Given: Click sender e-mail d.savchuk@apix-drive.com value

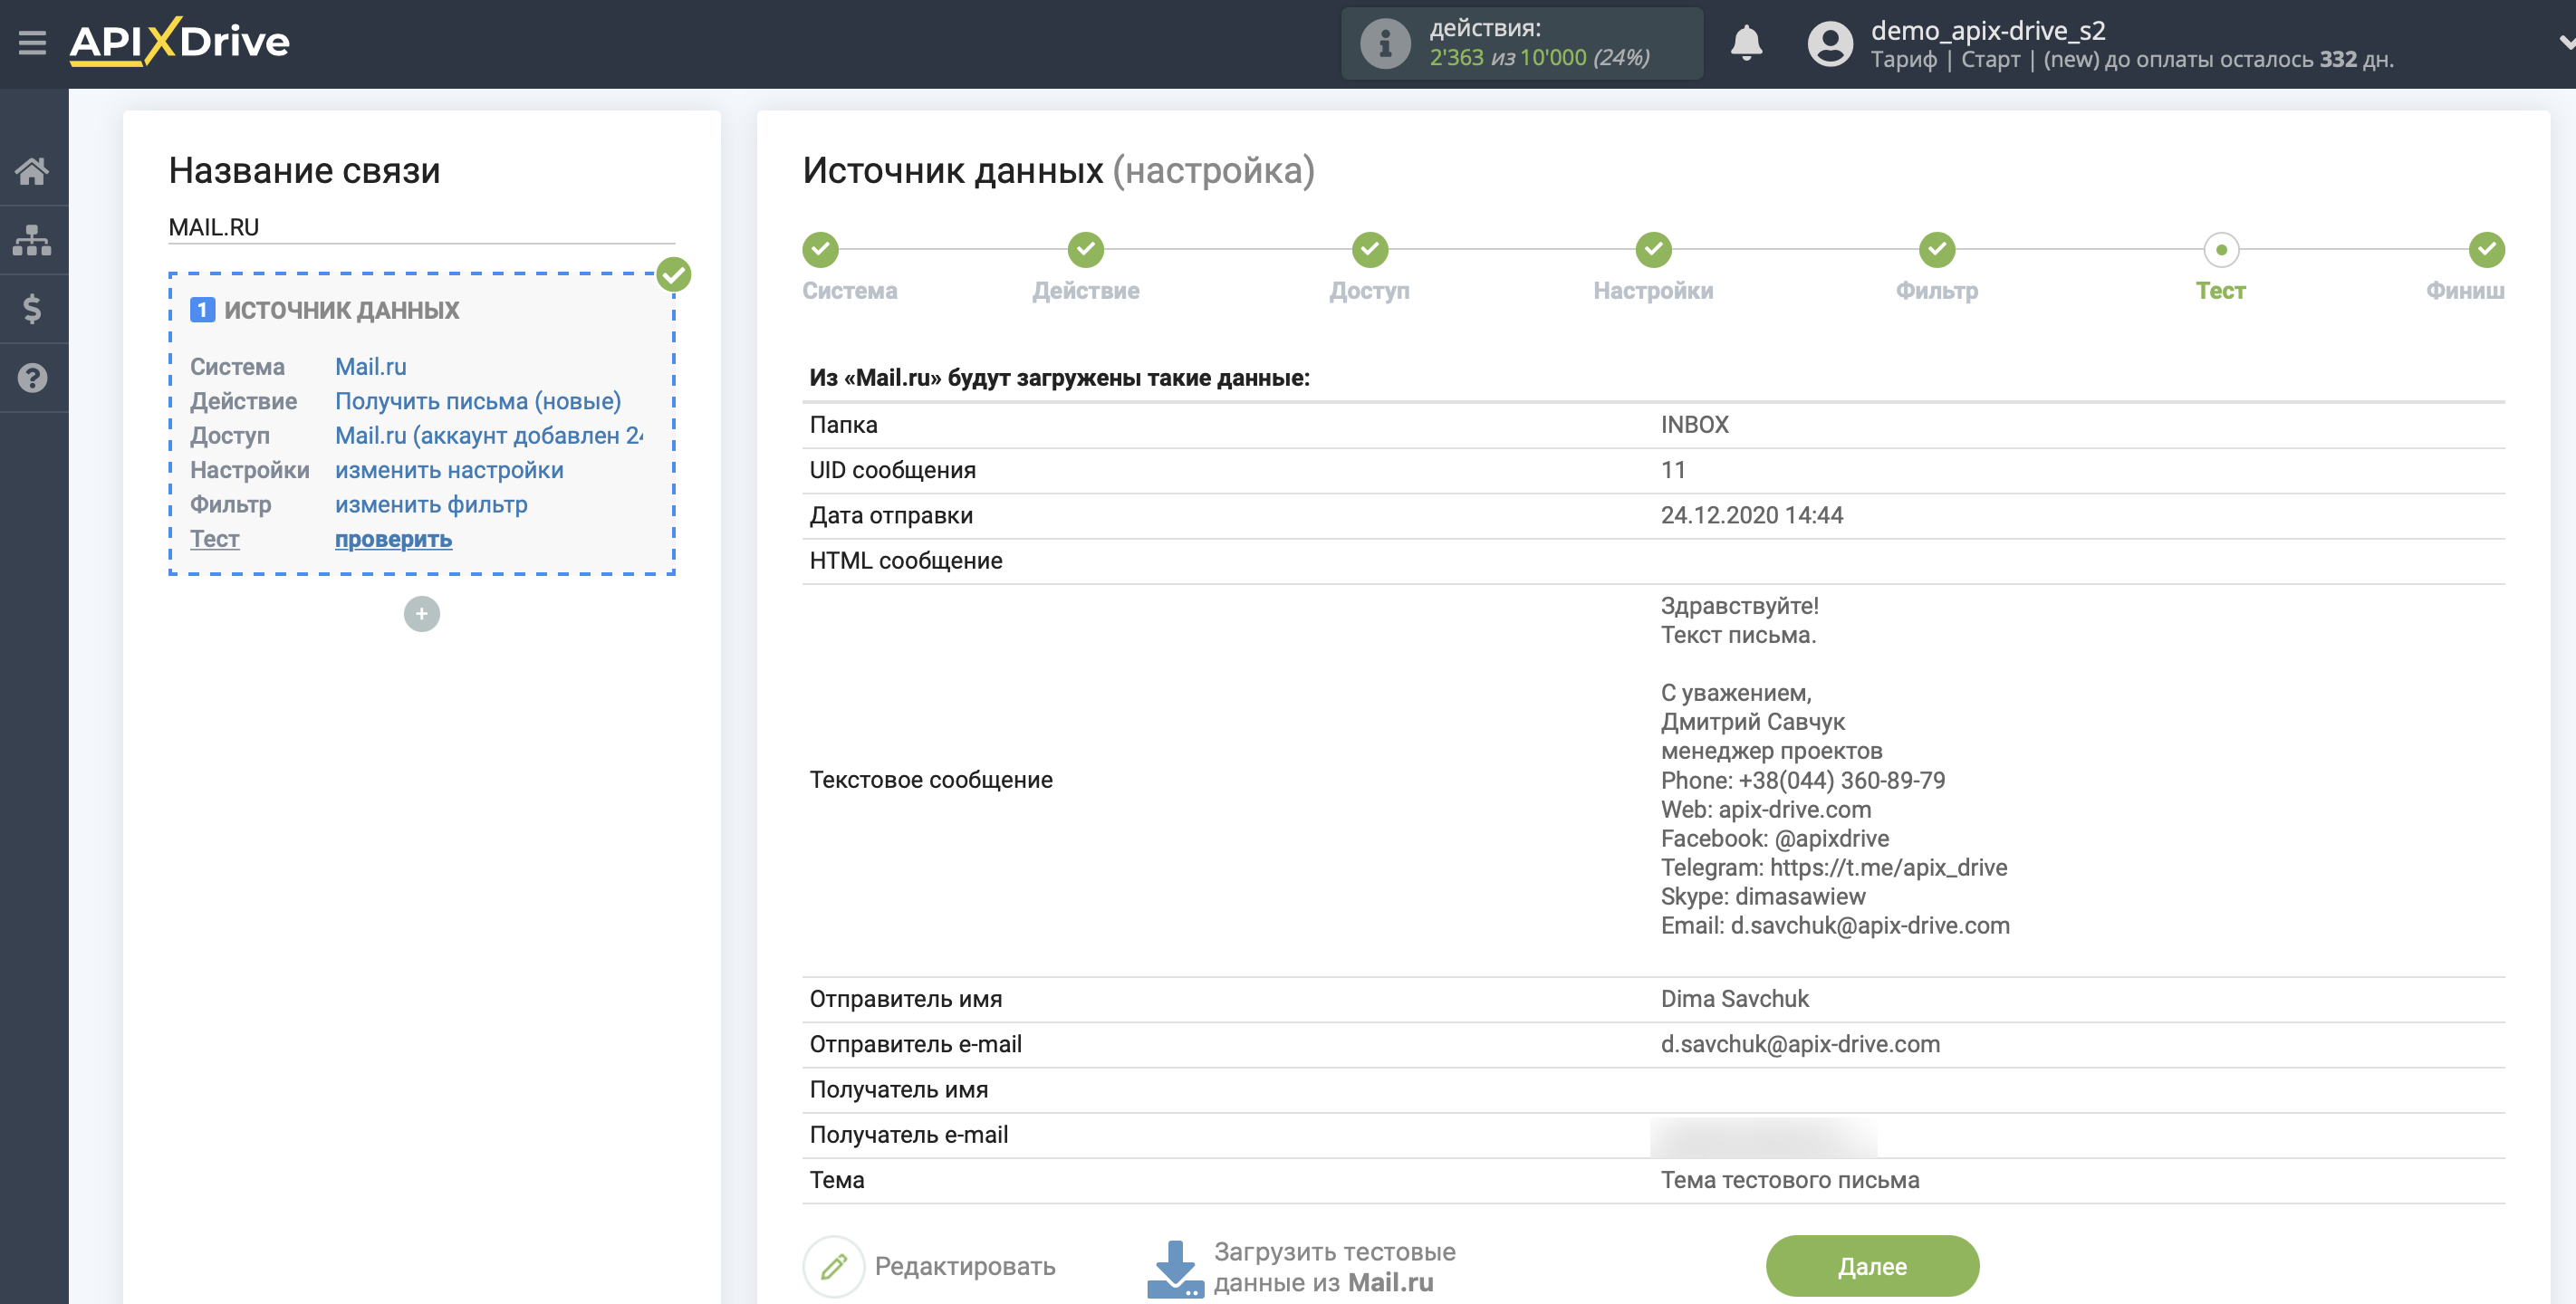Looking at the screenshot, I should pos(1800,1044).
